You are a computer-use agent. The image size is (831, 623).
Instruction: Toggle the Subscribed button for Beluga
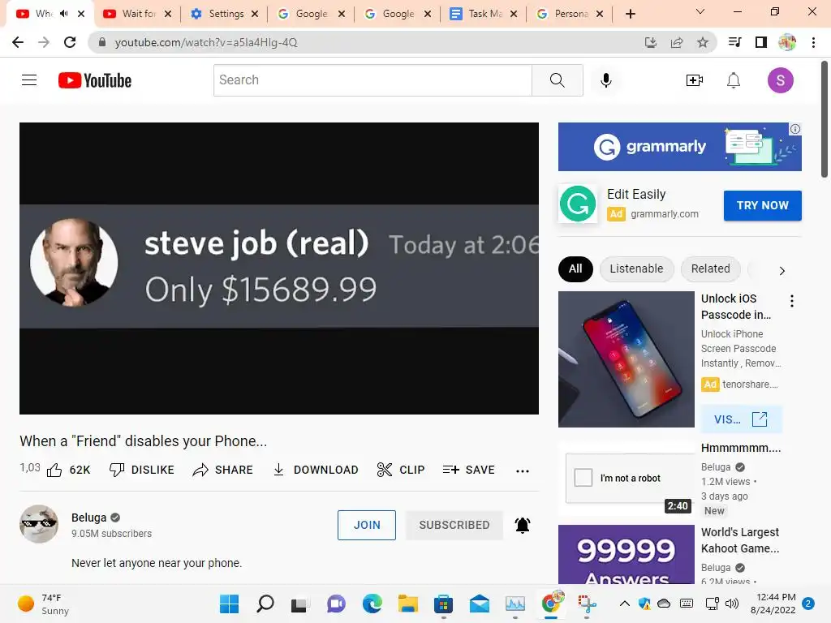coord(454,525)
